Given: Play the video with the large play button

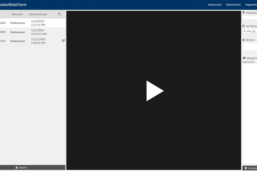Looking at the screenshot, I should (x=155, y=91).
